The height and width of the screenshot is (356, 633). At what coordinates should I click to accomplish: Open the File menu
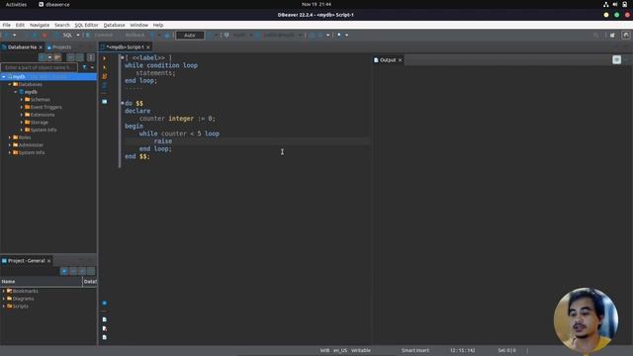click(7, 25)
